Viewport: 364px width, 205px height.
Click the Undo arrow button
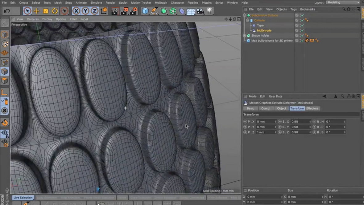[x=6, y=11]
